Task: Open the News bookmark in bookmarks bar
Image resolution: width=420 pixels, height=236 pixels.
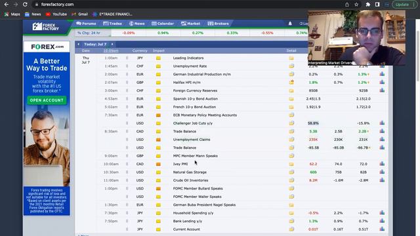Action: click(33, 14)
